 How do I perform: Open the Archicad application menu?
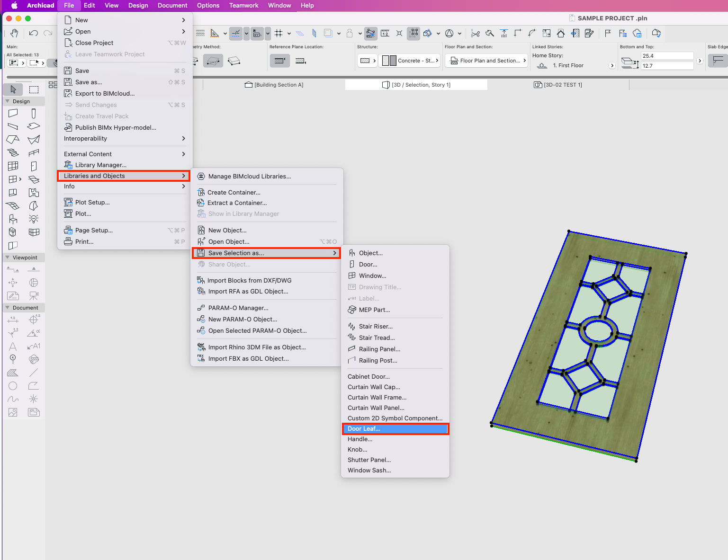[41, 5]
